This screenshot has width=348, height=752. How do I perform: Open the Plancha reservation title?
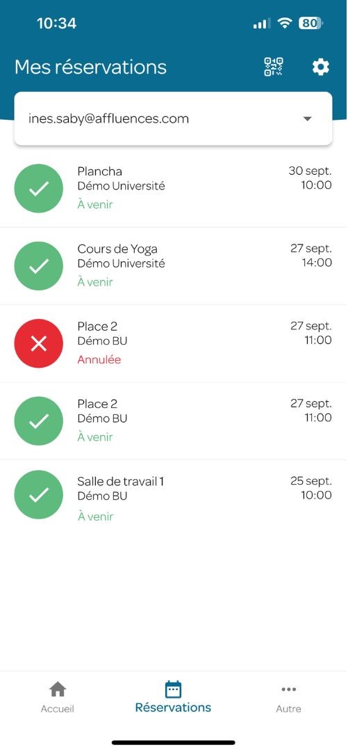[99, 172]
